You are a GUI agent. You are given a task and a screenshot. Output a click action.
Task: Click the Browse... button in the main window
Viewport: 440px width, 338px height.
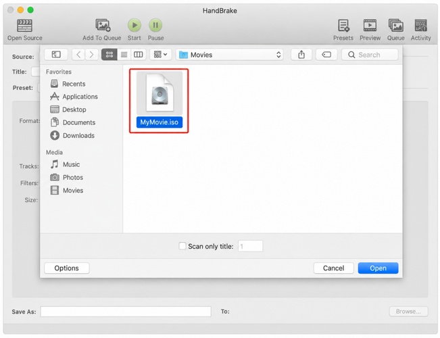tap(408, 312)
